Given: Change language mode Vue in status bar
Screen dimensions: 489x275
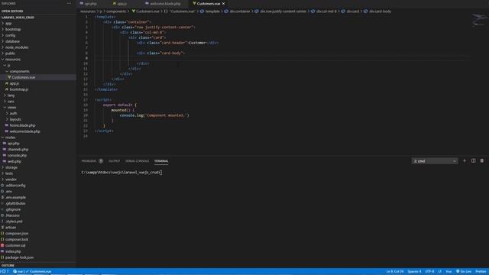Looking at the screenshot, I should (x=449, y=272).
